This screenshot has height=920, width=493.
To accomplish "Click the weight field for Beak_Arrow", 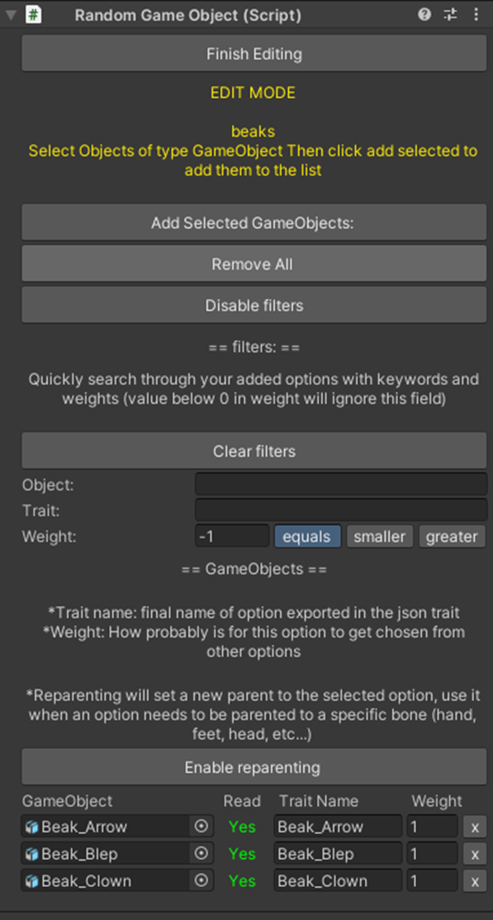I will pyautogui.click(x=433, y=827).
